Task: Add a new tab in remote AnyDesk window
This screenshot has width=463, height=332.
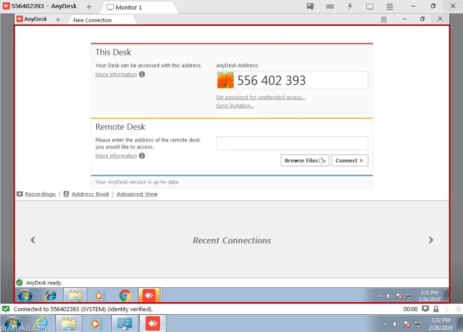Action: [58, 19]
